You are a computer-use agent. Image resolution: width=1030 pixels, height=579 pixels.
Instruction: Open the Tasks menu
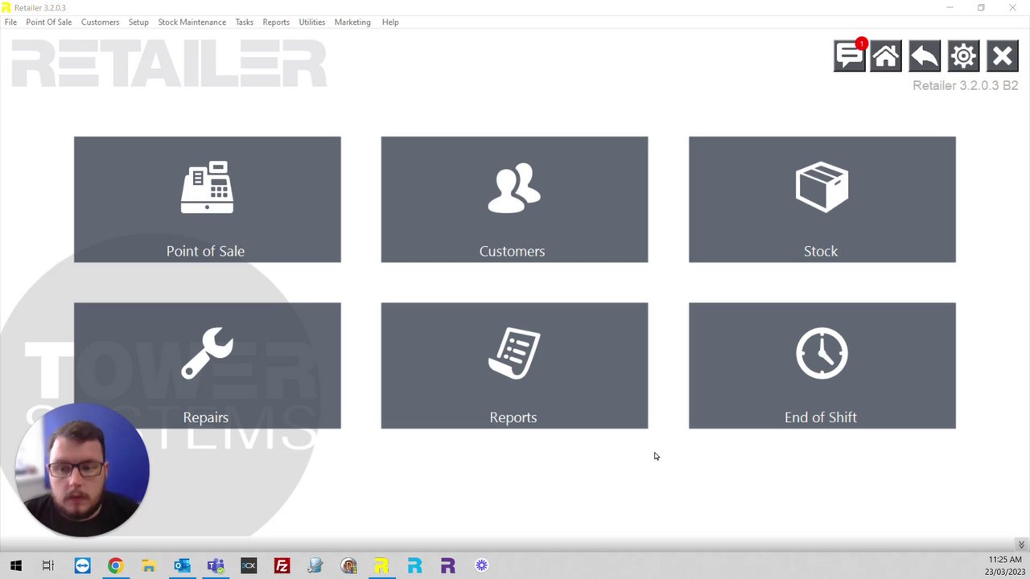pos(244,22)
